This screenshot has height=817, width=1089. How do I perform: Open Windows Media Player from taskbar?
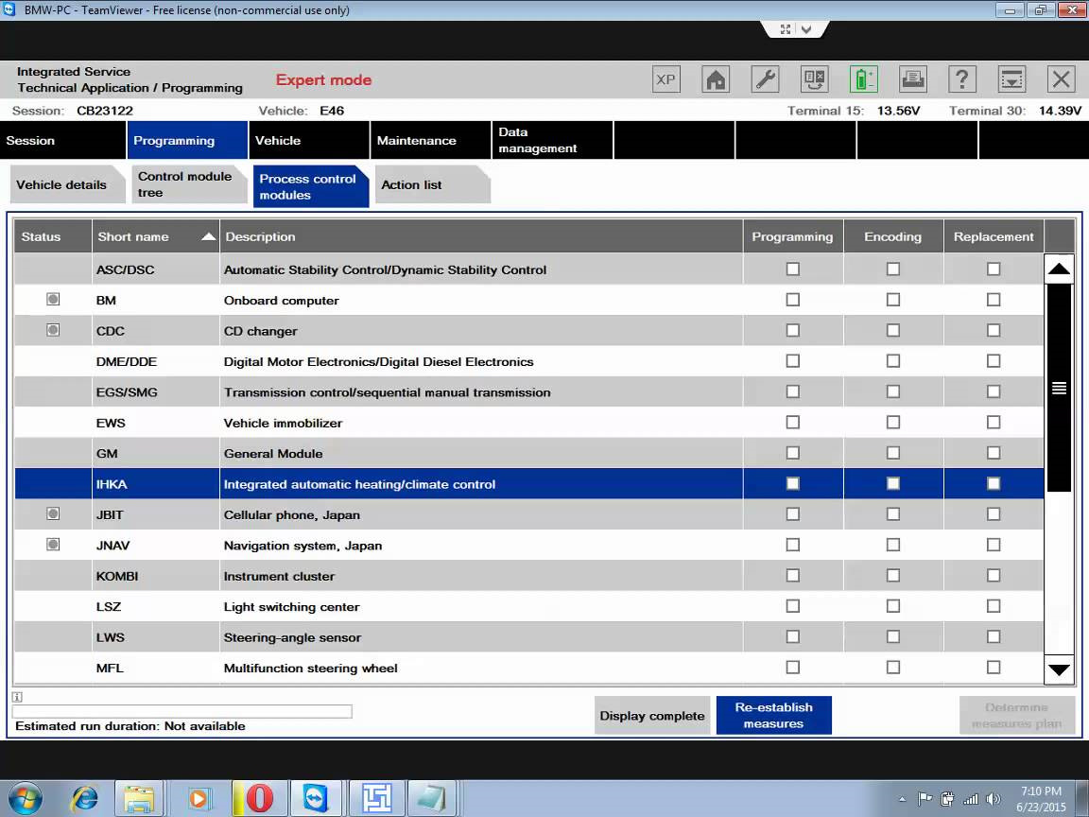199,798
